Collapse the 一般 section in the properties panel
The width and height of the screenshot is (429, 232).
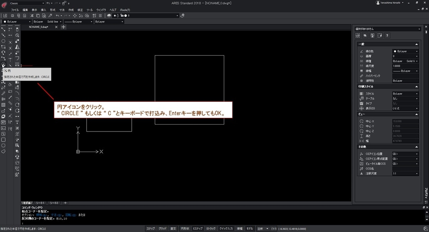417,44
